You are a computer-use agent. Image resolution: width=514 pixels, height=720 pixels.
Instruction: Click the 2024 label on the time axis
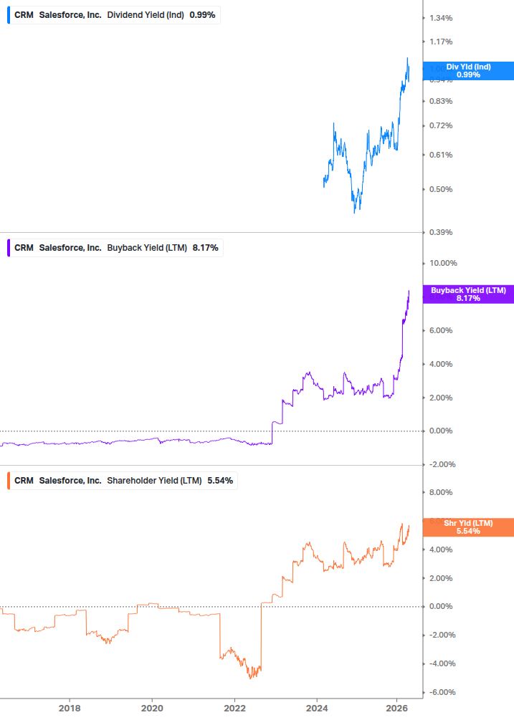coord(317,708)
